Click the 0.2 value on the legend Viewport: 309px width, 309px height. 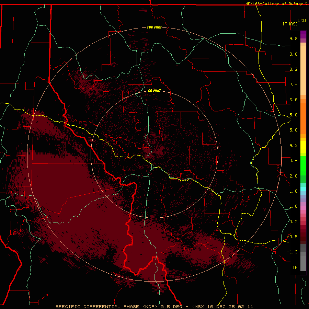(294, 222)
